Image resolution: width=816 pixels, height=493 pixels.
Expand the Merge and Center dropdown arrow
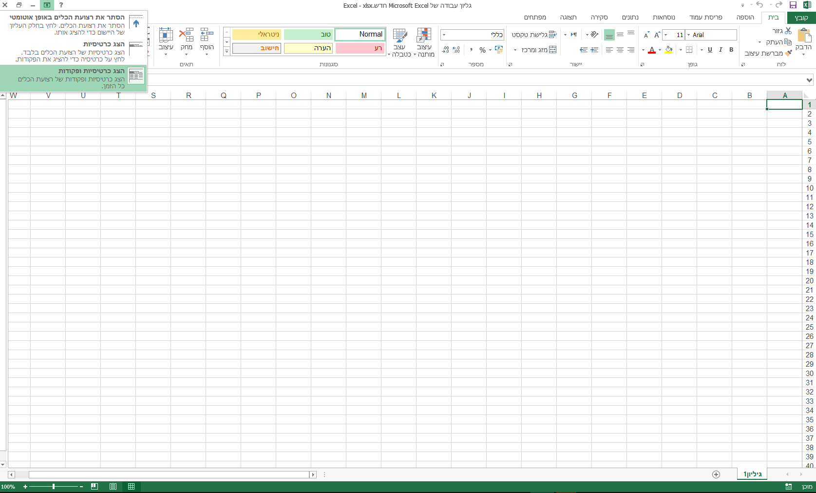(x=515, y=50)
